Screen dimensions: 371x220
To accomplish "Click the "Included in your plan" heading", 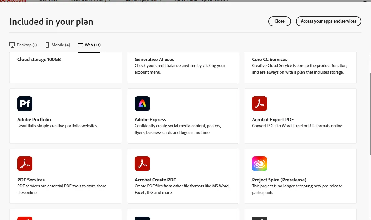I will pos(51,22).
